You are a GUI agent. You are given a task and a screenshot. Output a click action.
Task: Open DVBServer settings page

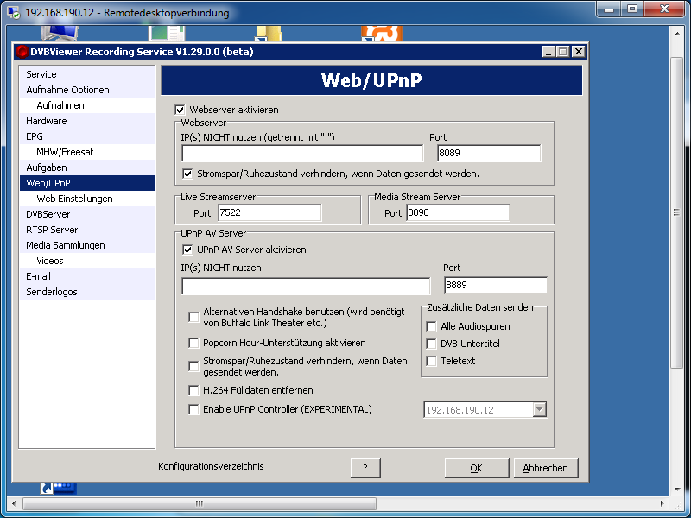point(87,214)
